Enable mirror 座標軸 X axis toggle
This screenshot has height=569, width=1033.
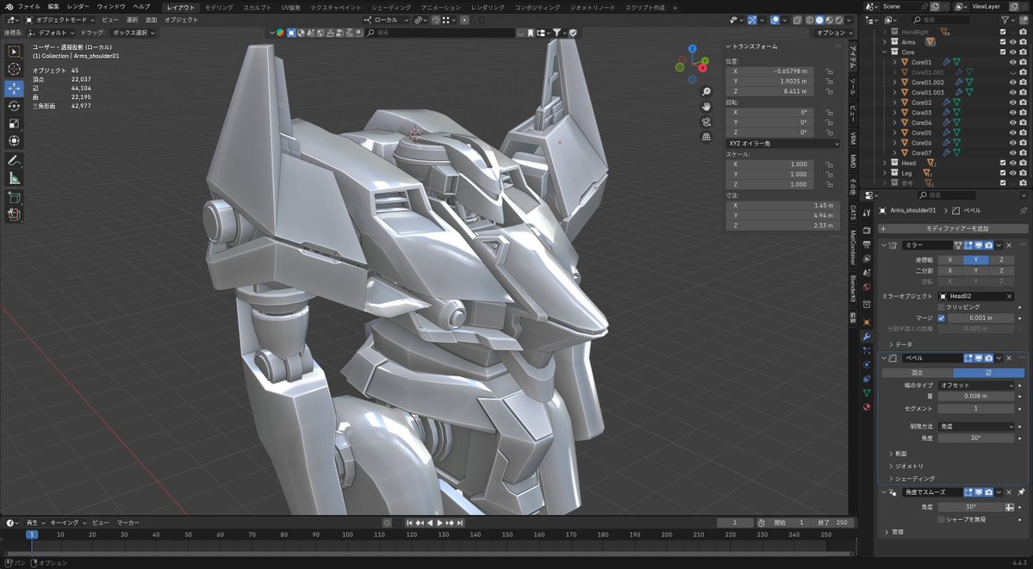click(x=950, y=260)
